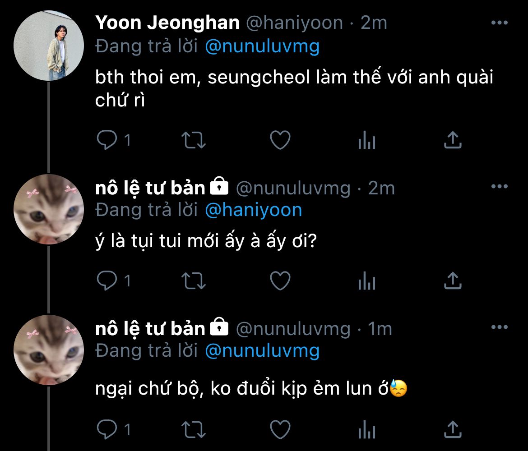Like the 'ý là tụi tui' tweet
This screenshot has width=528, height=451.
(280, 281)
